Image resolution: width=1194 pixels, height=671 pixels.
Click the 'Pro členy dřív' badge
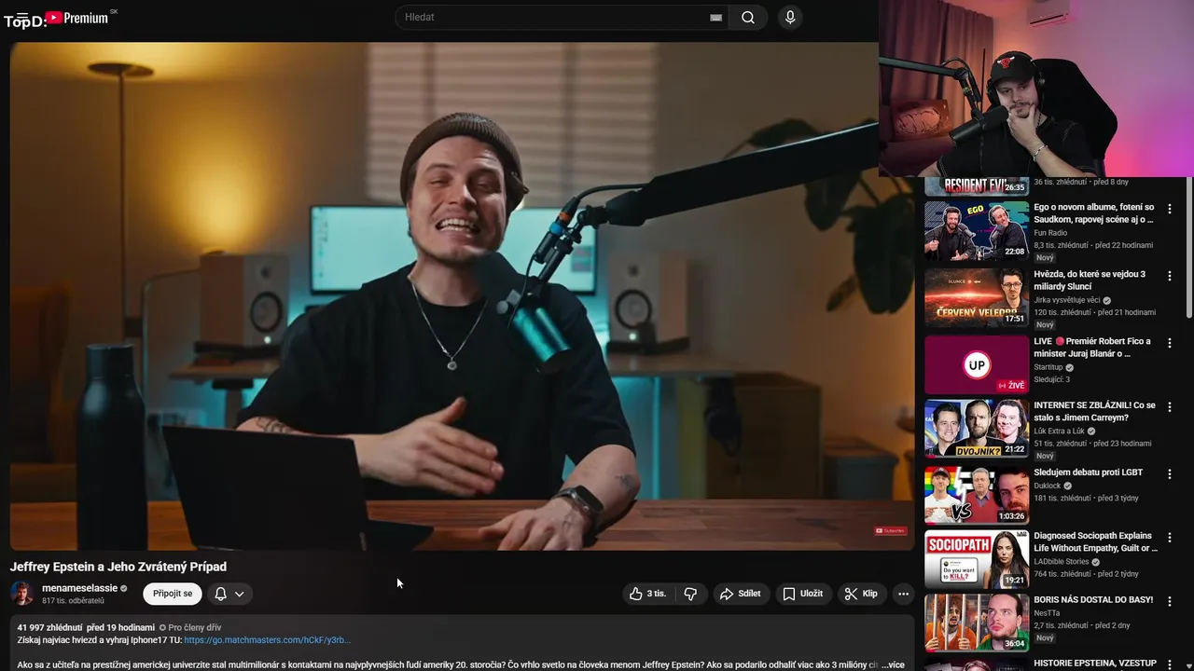(x=190, y=628)
